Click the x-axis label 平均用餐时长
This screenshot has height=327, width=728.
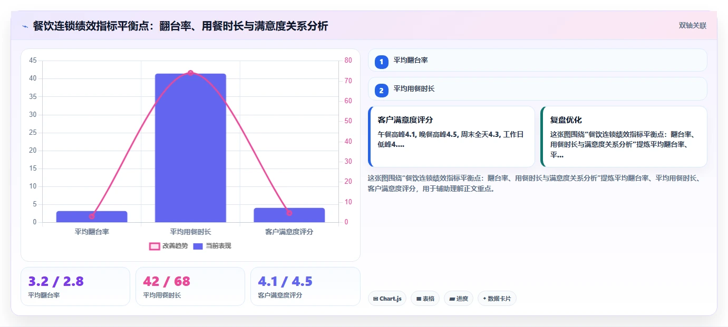[x=190, y=232]
